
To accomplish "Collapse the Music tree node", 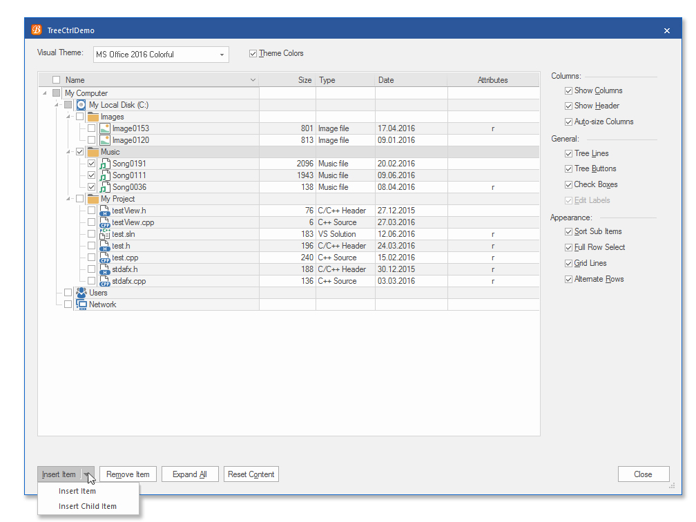I will pyautogui.click(x=69, y=151).
